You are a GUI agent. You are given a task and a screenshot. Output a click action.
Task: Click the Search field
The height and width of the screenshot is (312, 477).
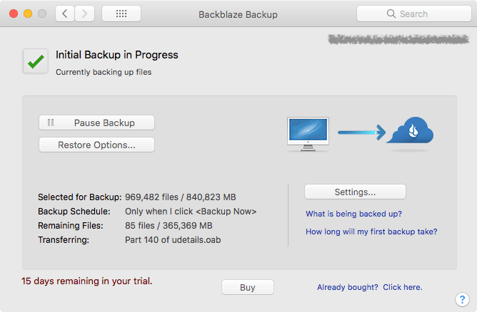[x=414, y=14]
